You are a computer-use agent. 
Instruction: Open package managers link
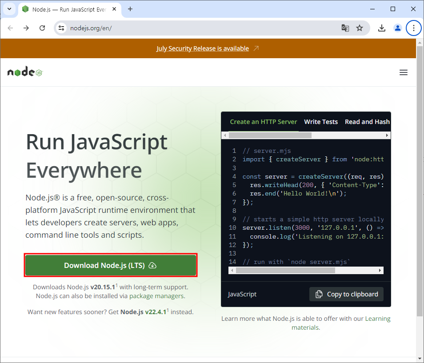[156, 296]
